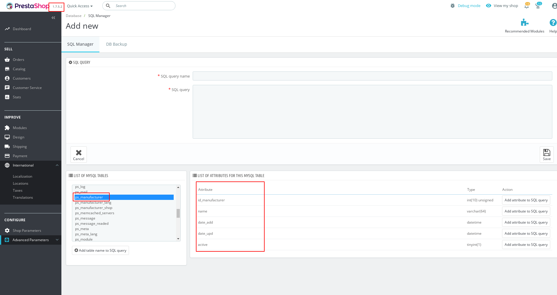Click into the SQL query textarea
This screenshot has width=557, height=295.
point(372,112)
